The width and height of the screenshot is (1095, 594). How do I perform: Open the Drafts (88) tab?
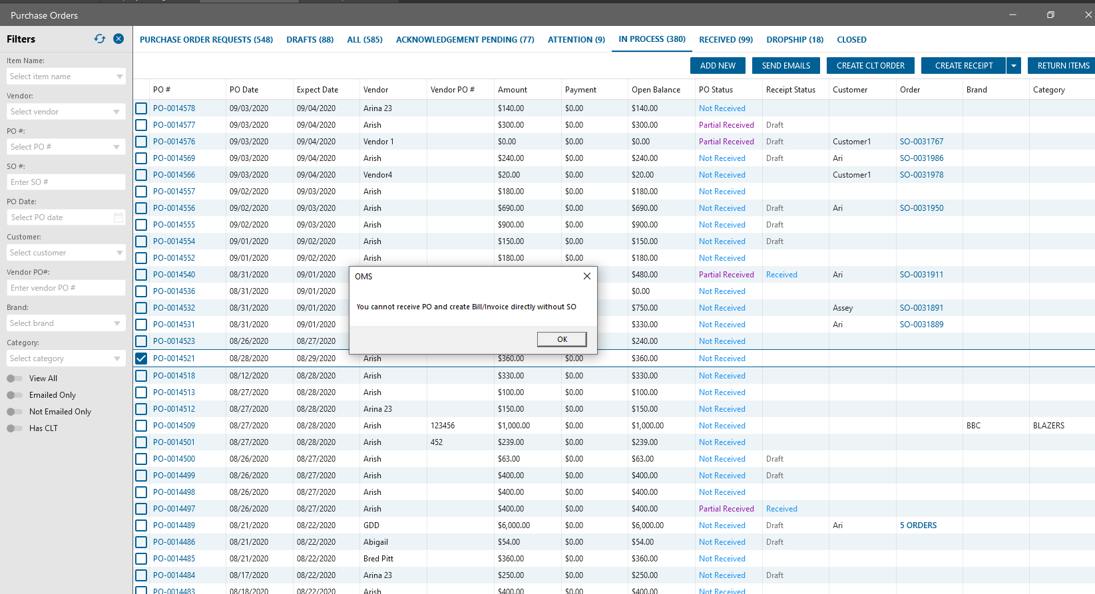[310, 40]
